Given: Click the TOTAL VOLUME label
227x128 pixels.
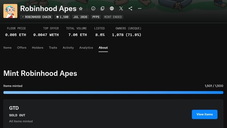Looking at the screenshot, I should (x=76, y=28).
